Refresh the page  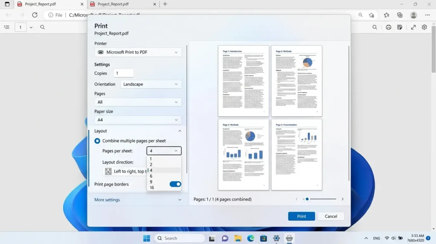(x=35, y=15)
